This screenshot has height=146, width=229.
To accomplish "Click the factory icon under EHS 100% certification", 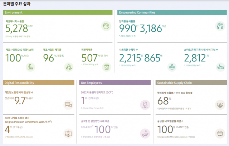I will pyautogui.click(x=30, y=67).
